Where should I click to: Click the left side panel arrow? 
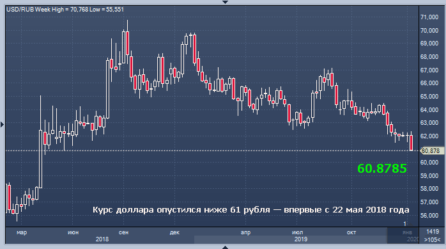point(2,124)
